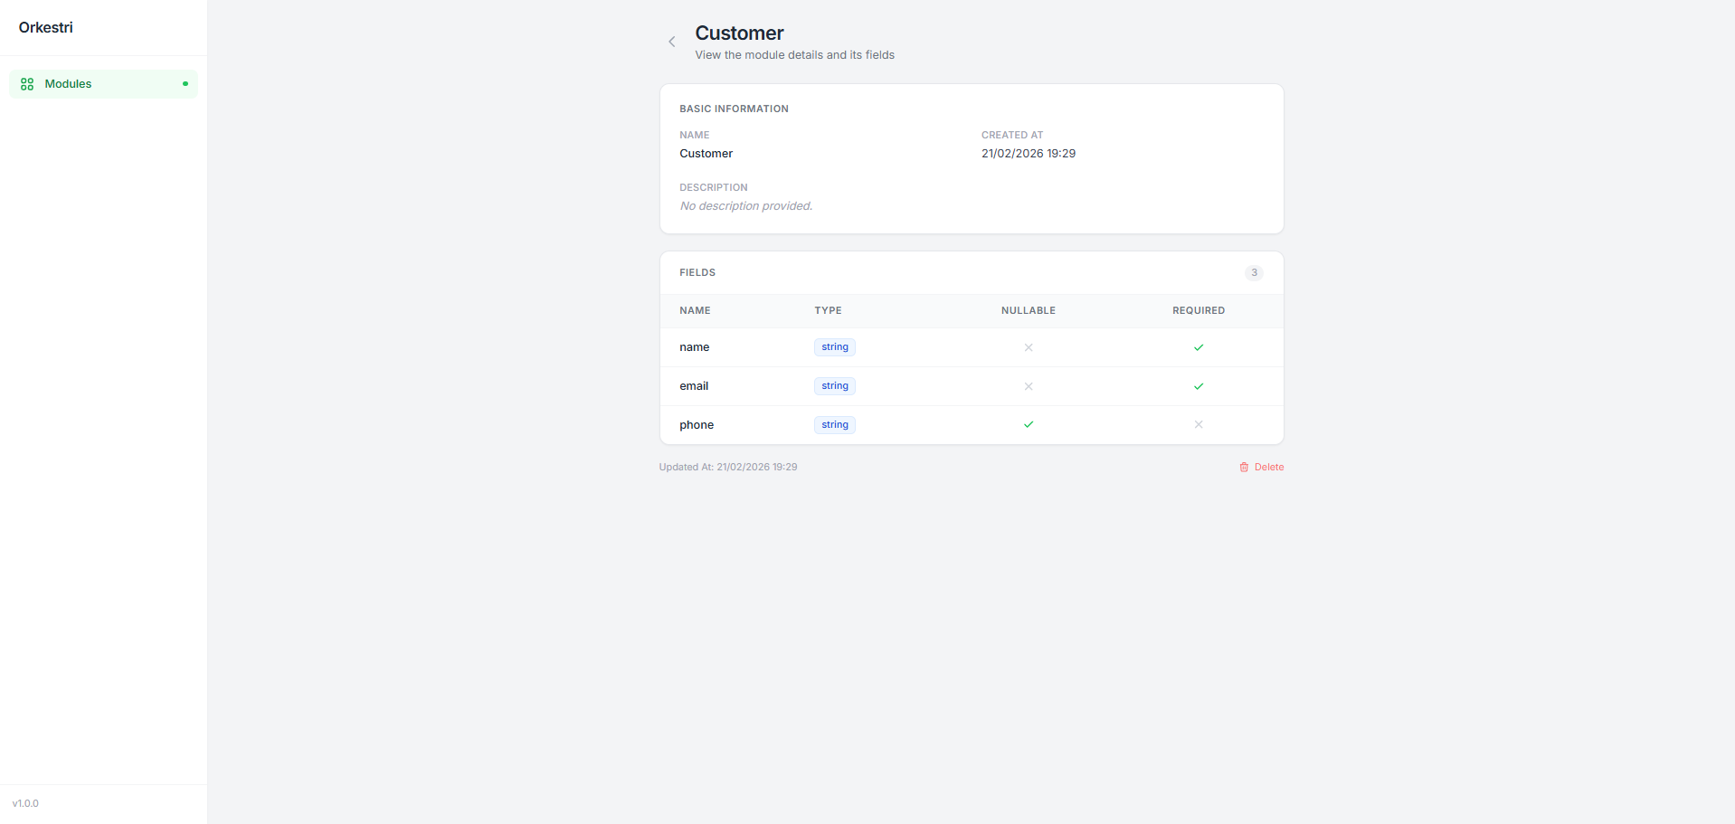
Task: Click the trash icon beside Delete
Action: tap(1244, 467)
